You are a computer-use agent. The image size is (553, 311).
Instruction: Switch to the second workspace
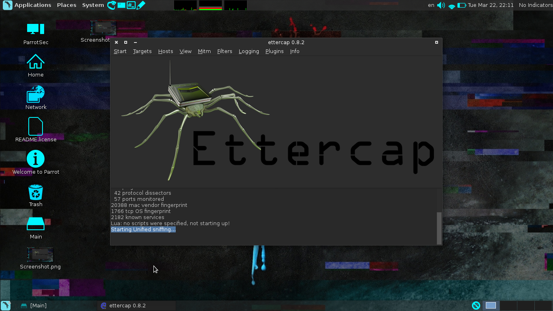(x=508, y=306)
